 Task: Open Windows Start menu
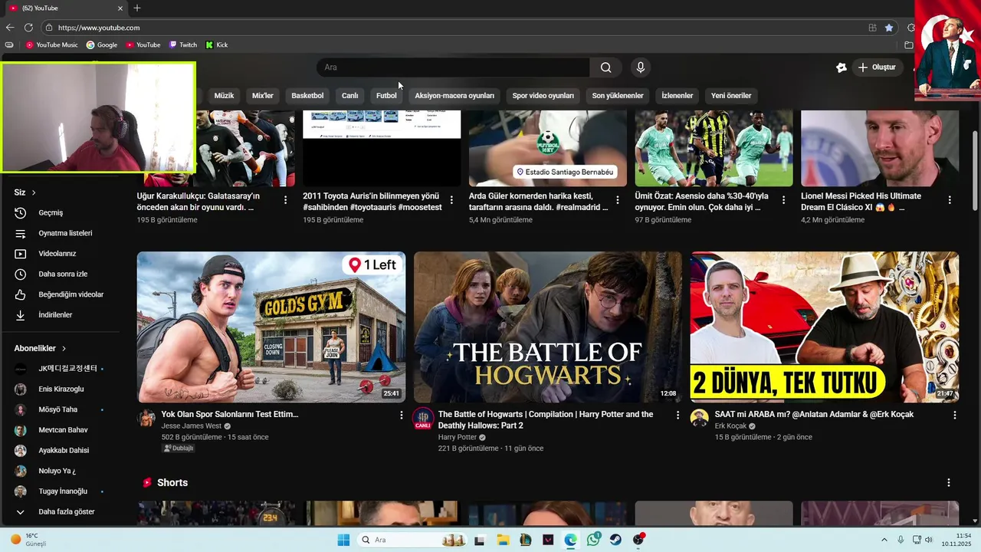tap(343, 540)
